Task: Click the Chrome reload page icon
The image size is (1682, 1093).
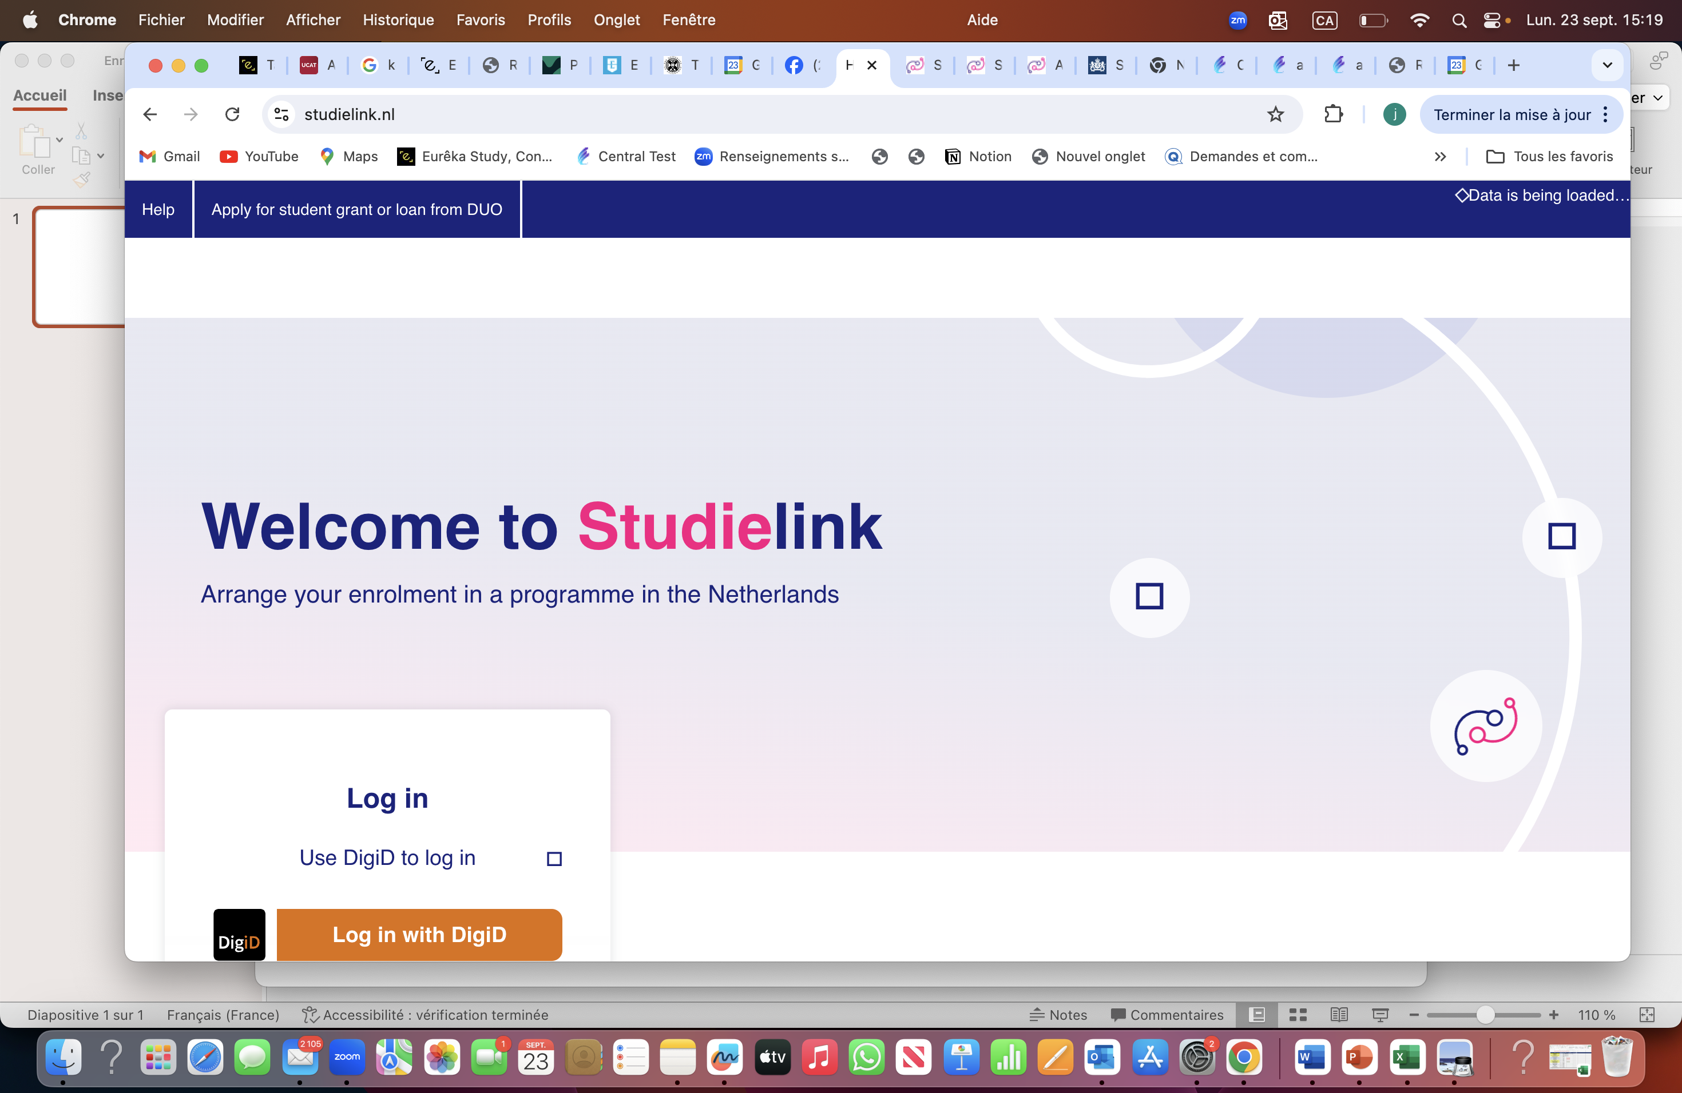Action: [232, 114]
